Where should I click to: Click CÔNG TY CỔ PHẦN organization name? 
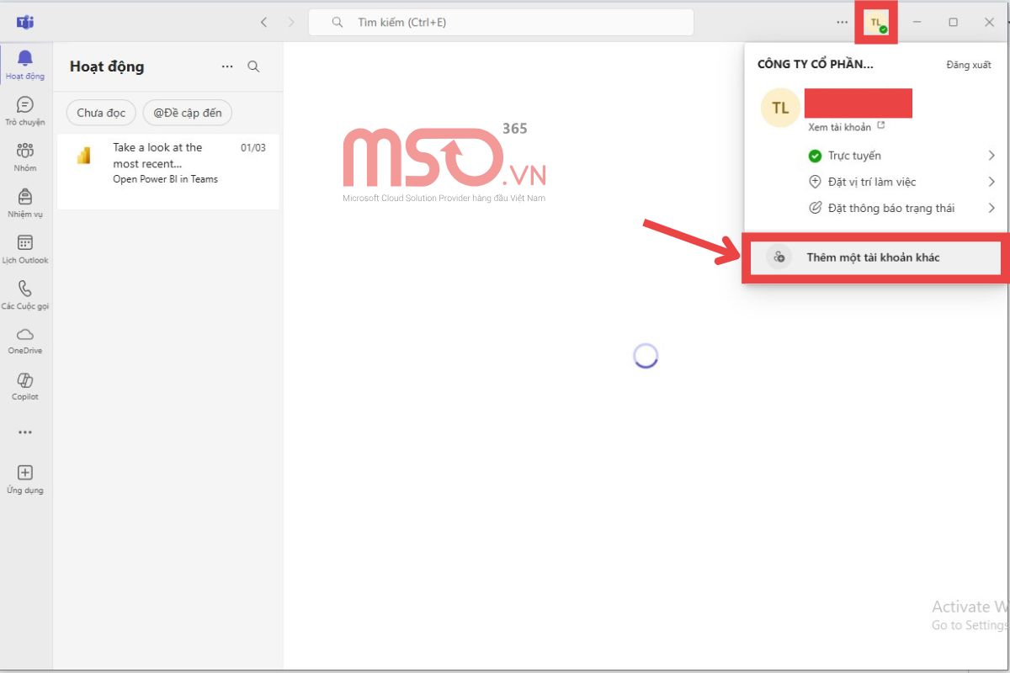(816, 64)
